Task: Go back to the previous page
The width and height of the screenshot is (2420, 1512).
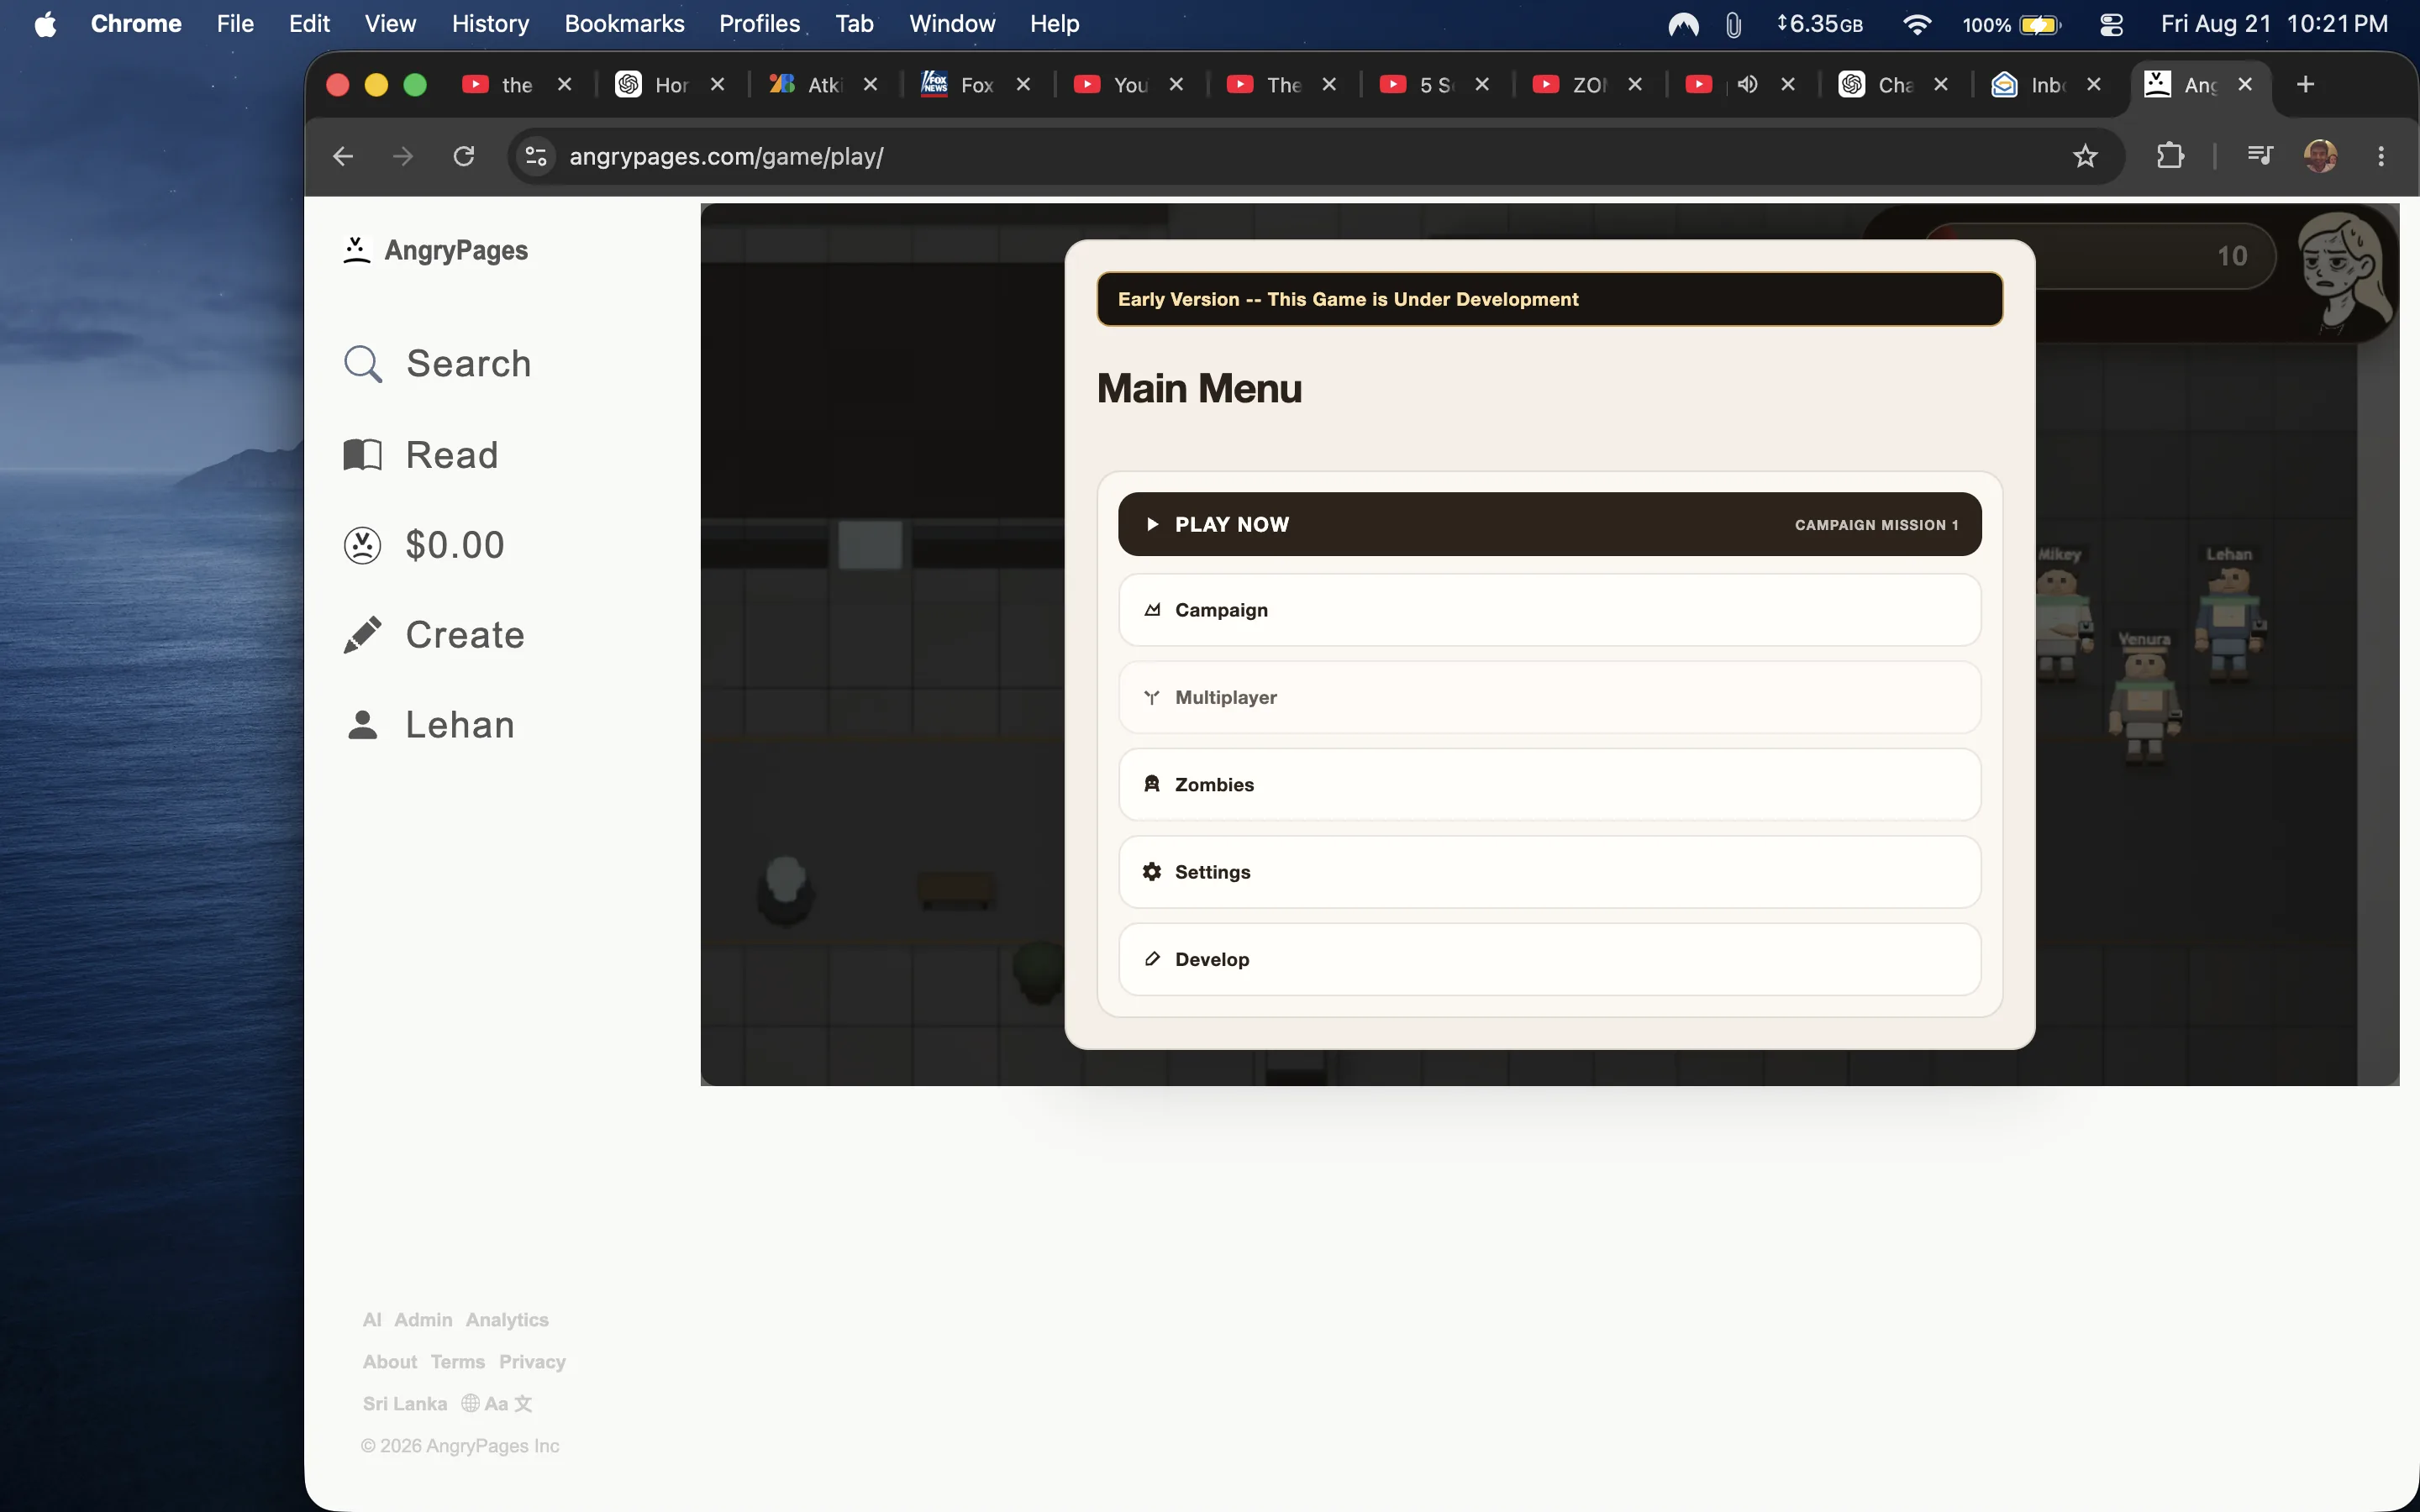Action: [343, 156]
